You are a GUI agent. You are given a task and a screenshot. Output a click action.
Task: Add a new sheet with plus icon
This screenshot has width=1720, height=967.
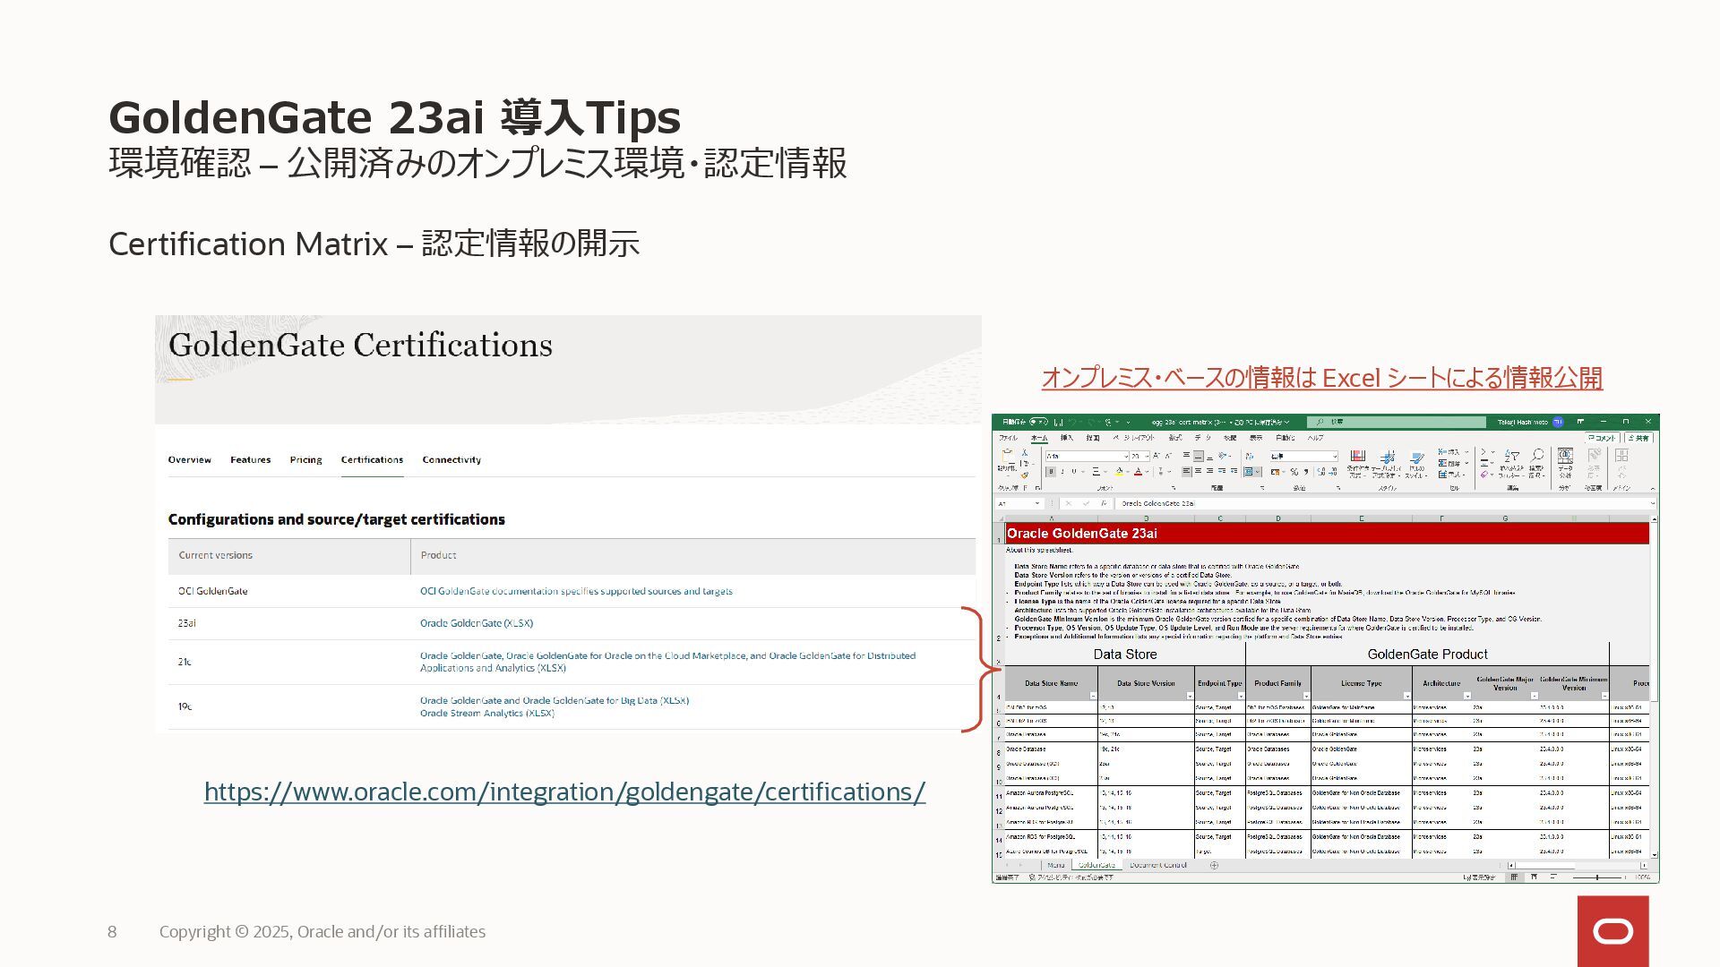pyautogui.click(x=1214, y=865)
